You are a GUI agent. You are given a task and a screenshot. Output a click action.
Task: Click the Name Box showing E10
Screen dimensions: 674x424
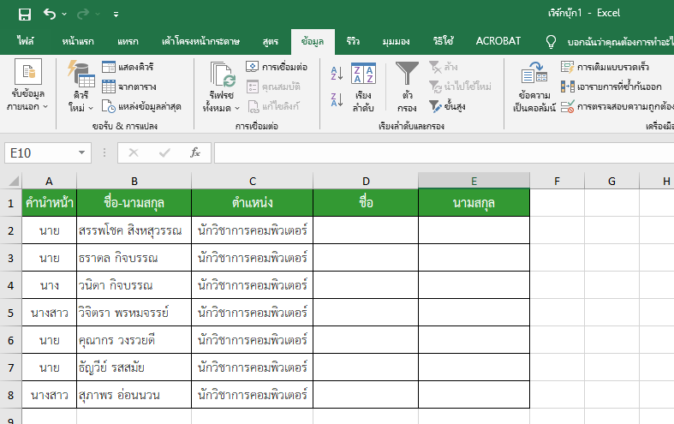(39, 153)
